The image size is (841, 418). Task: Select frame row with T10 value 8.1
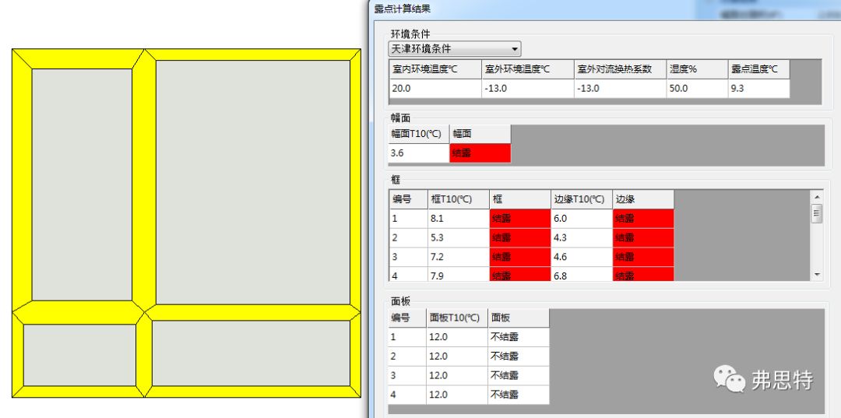458,219
